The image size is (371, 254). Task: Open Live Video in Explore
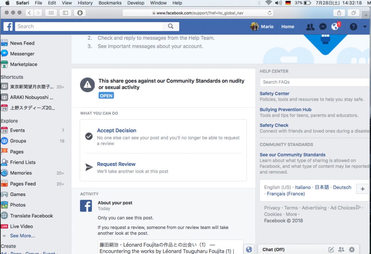[21, 226]
